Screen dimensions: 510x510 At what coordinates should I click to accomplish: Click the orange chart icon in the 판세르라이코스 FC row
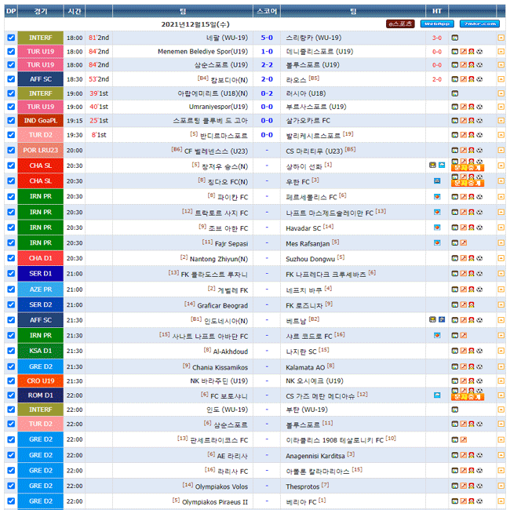pos(463,439)
